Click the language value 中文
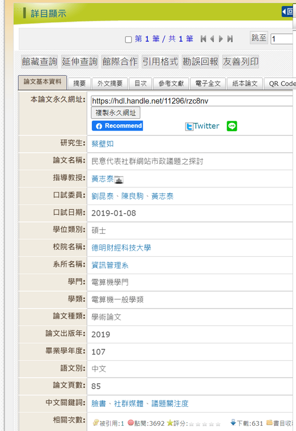This screenshot has height=431, width=296. 98,369
